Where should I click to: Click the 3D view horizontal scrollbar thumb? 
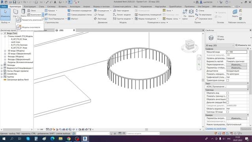point(146,129)
